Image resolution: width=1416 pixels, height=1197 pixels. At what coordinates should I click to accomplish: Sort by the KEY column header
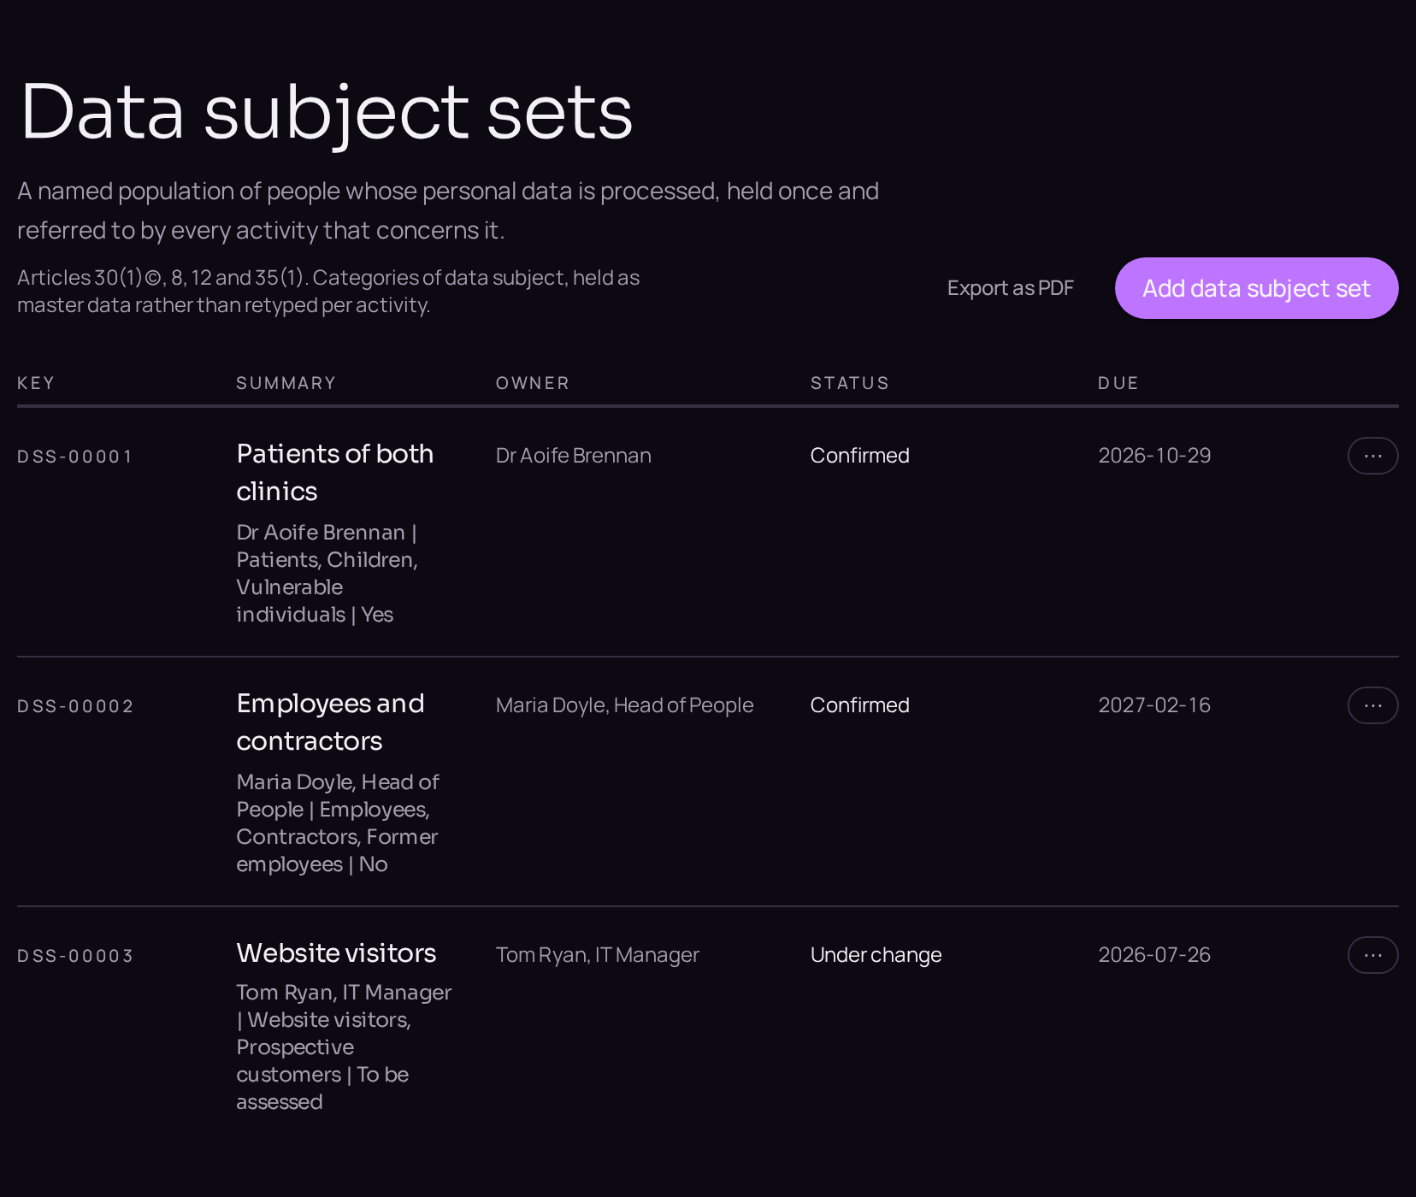pos(36,383)
